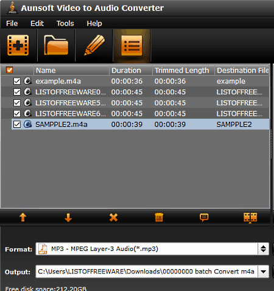This screenshot has height=291, width=274.
Task: Click the Destination File column header
Action: pyautogui.click(x=242, y=71)
